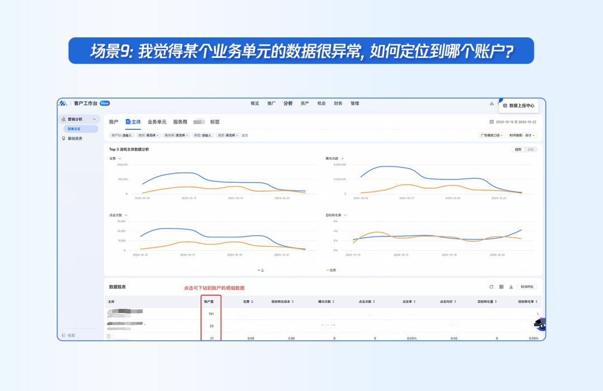Open the 推广 top menu
Viewport: 603px width, 391px height.
(x=271, y=104)
